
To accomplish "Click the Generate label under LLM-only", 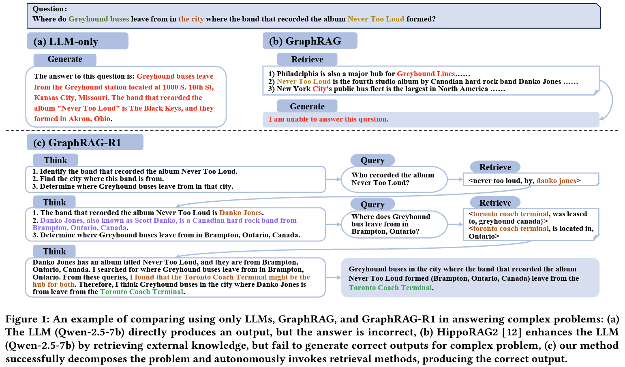I will [x=65, y=60].
